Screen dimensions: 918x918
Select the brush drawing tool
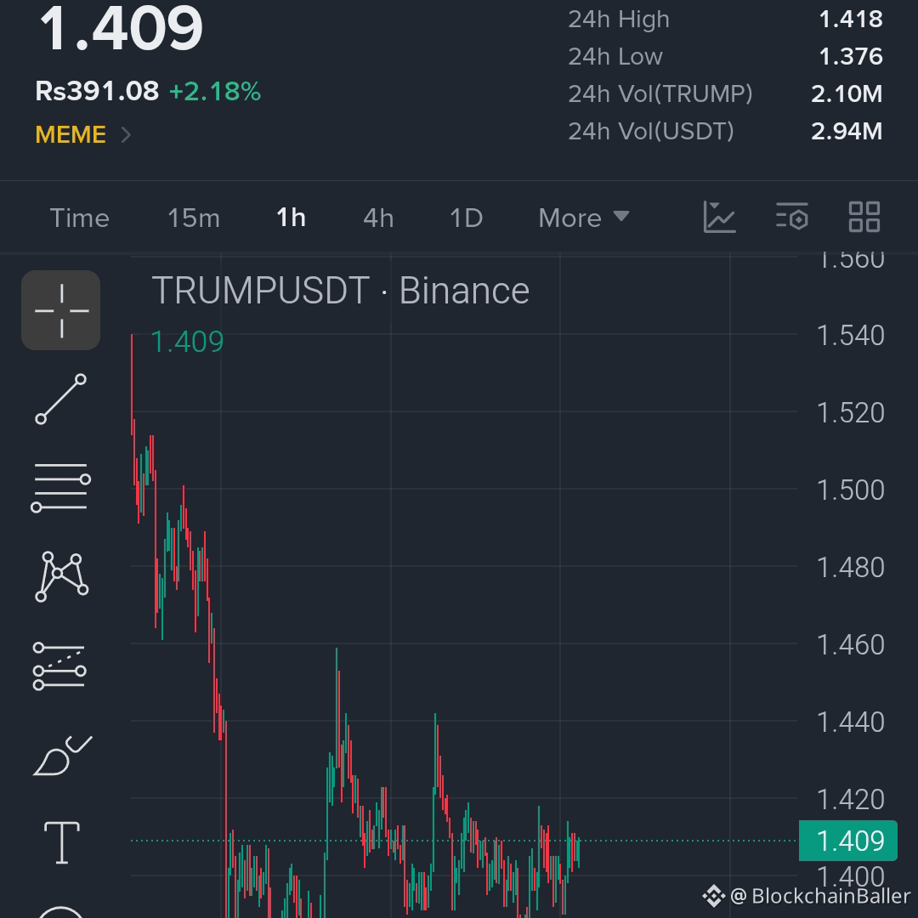coord(62,756)
